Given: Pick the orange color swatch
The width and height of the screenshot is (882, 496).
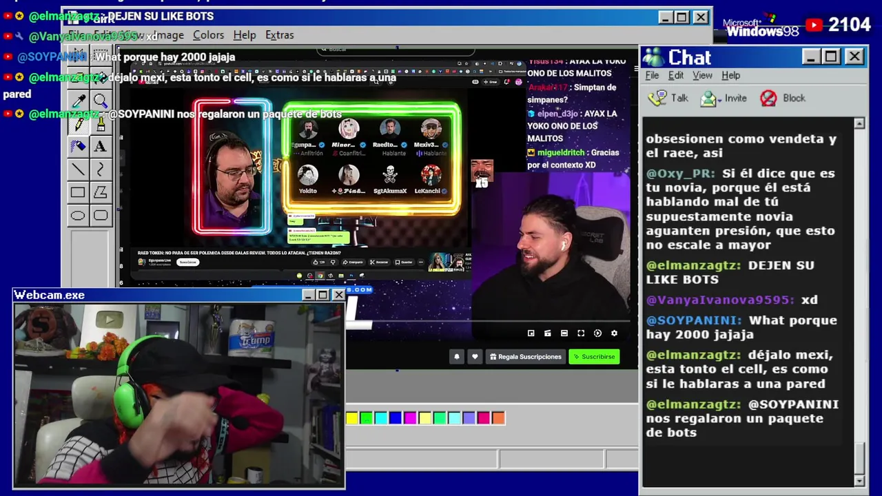Looking at the screenshot, I should click(x=498, y=417).
